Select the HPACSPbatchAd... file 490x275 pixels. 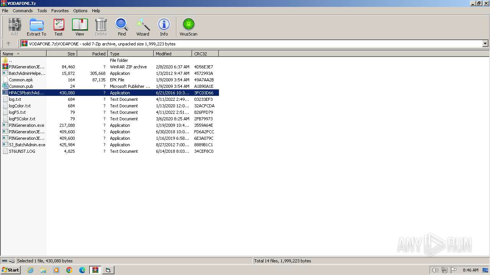[110, 93]
